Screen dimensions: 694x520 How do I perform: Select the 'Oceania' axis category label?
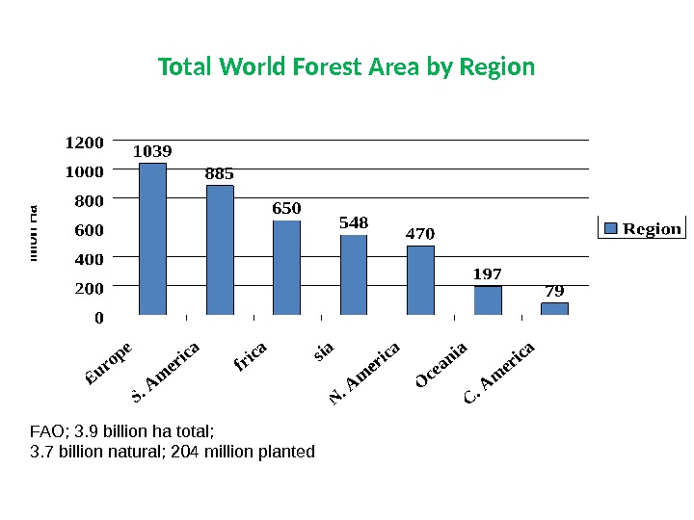(x=440, y=365)
